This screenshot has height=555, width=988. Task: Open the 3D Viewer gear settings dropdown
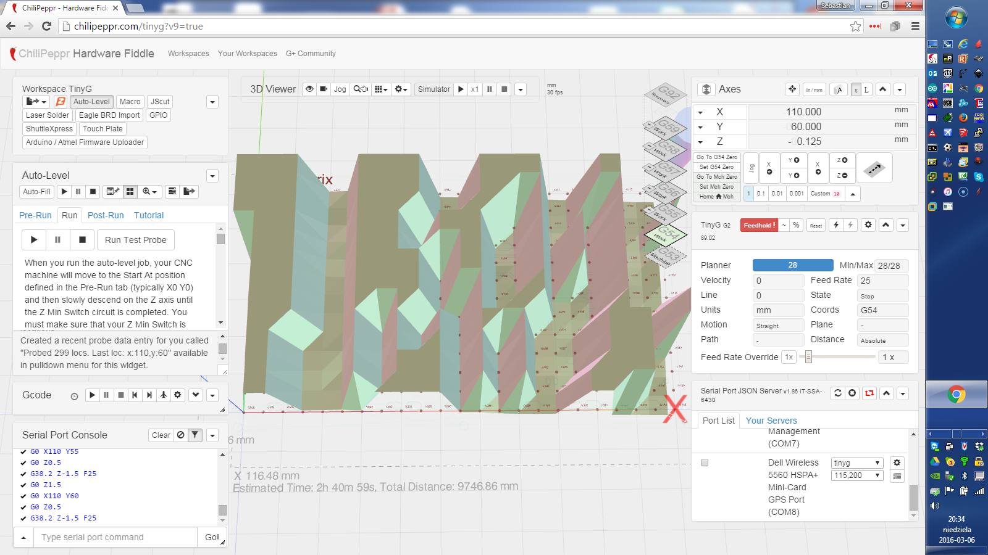tap(401, 89)
